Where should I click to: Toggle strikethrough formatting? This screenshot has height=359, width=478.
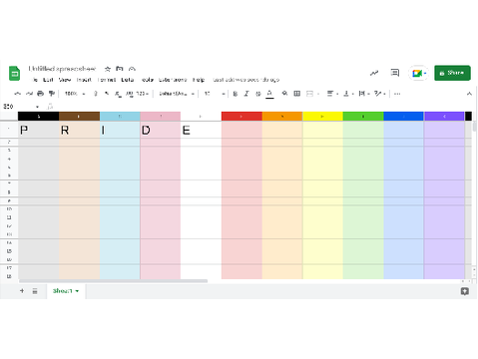[257, 94]
